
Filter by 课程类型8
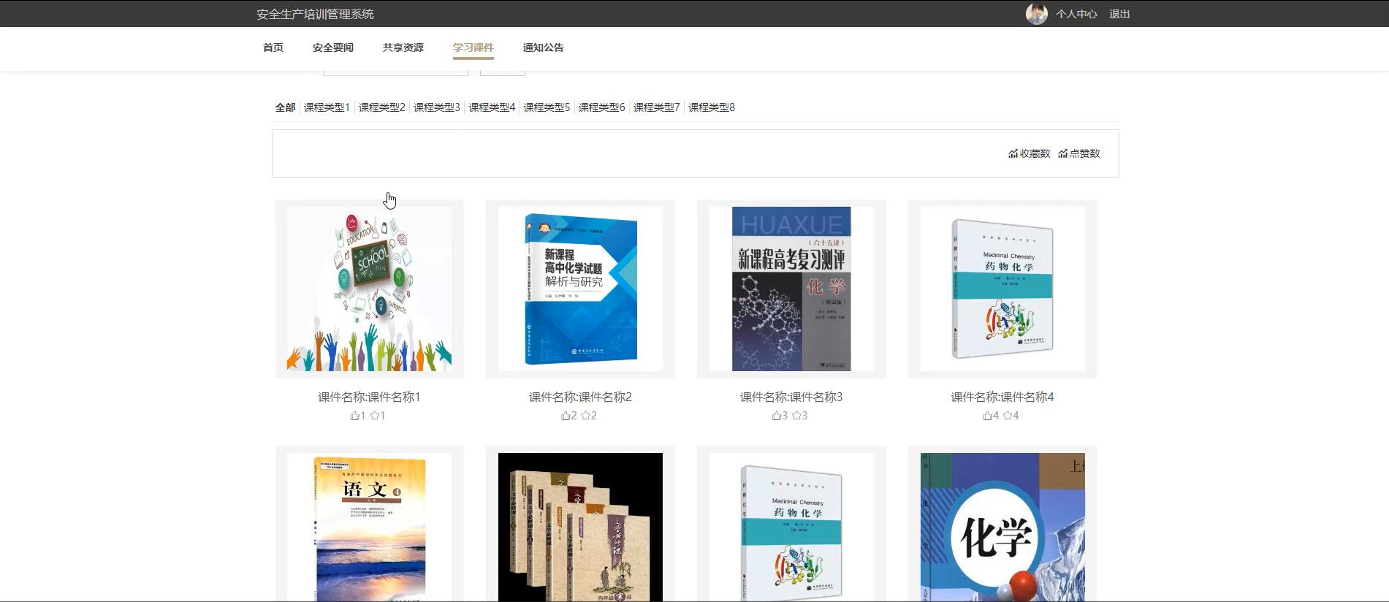(x=712, y=107)
